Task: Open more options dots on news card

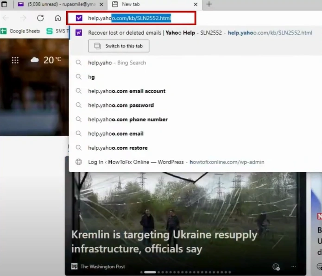Action: 294,266
